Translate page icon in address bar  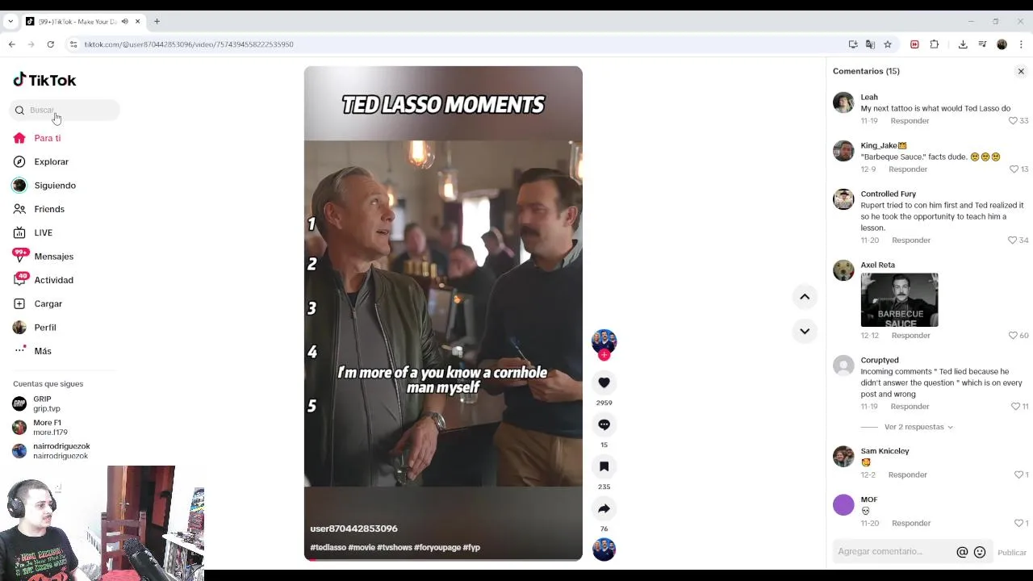pos(870,44)
